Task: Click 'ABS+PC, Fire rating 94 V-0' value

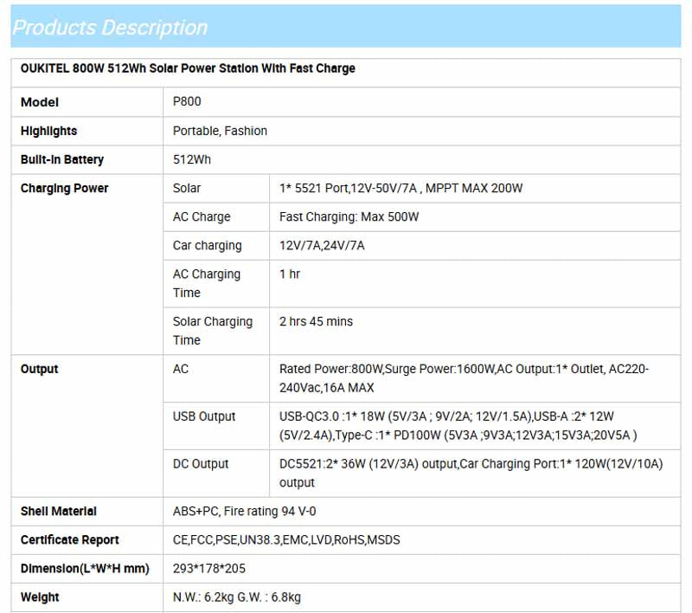Action: pos(245,512)
